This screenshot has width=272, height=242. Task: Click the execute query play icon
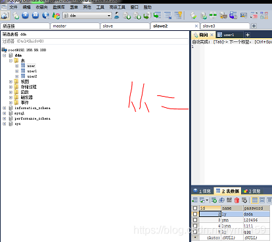pos(26,15)
